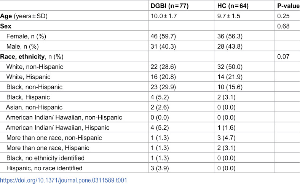The width and height of the screenshot is (300, 184).
Task: Select the Black, Hispanic row label
Action: pyautogui.click(x=28, y=97)
